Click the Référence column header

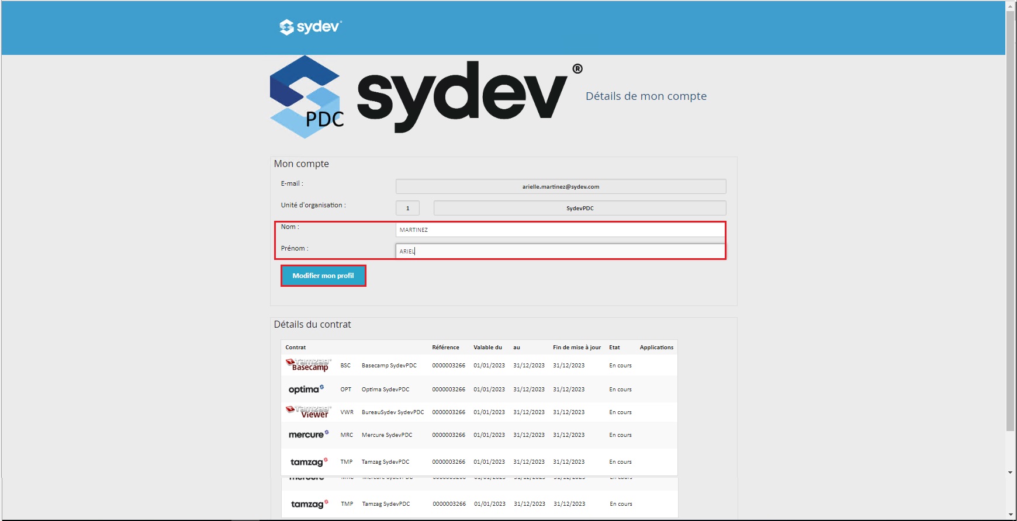point(445,348)
